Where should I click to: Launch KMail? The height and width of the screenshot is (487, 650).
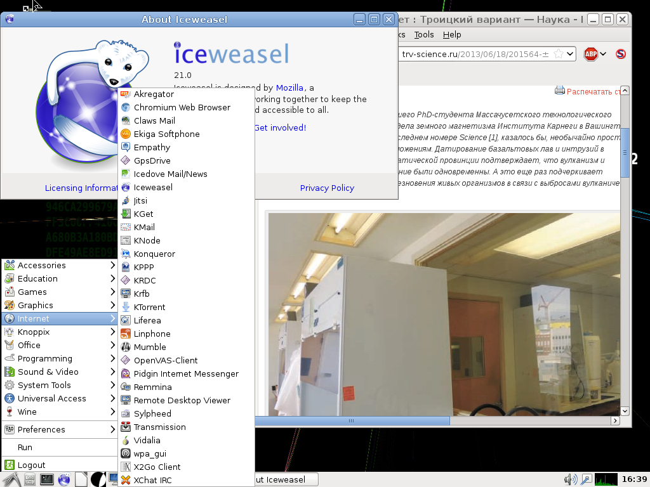tap(186, 227)
